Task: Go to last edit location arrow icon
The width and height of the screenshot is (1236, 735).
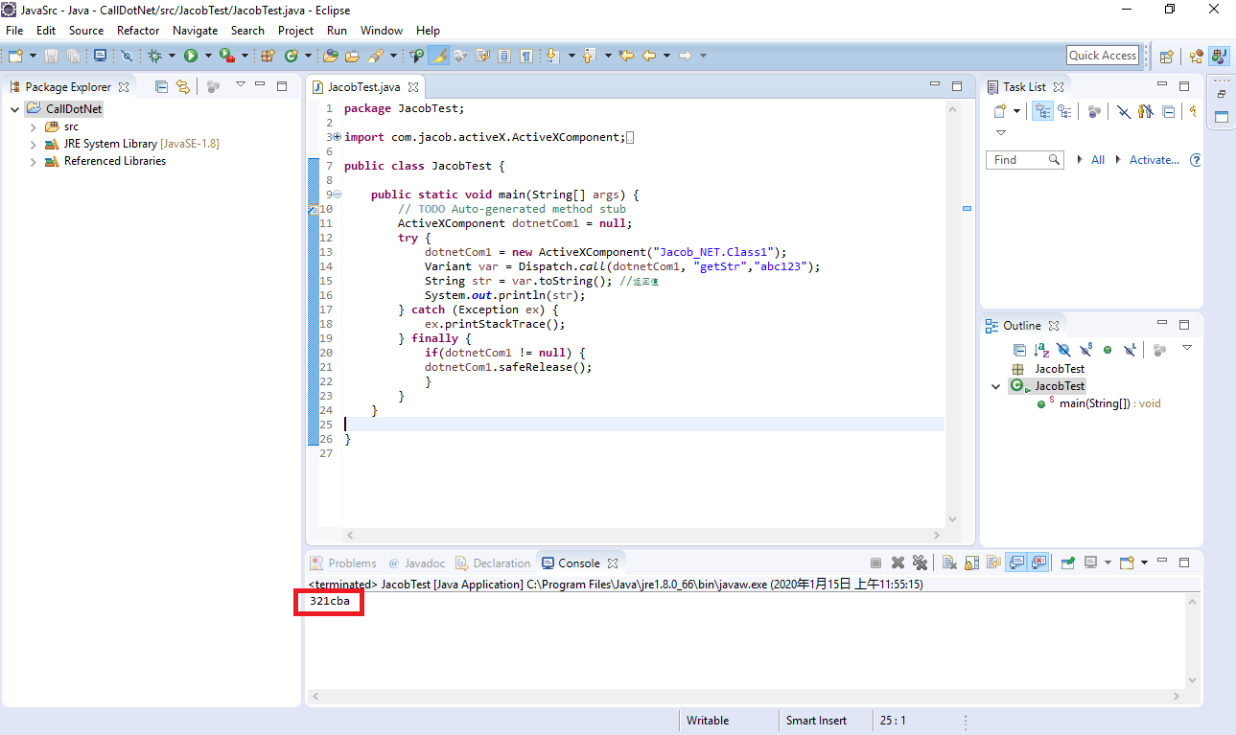Action: click(x=627, y=57)
